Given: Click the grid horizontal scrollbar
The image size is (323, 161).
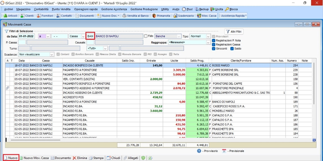Looking at the screenshot, I should click(35, 140).
